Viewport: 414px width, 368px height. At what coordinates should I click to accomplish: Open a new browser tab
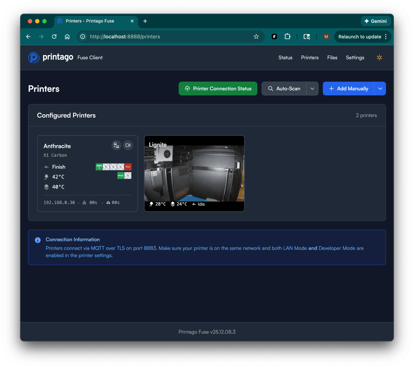tap(145, 21)
